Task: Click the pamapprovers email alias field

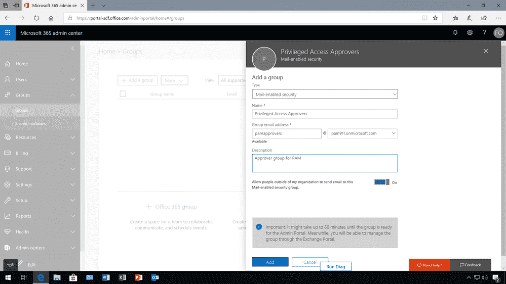Action: (287, 133)
